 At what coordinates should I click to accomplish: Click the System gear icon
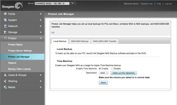[5, 20]
